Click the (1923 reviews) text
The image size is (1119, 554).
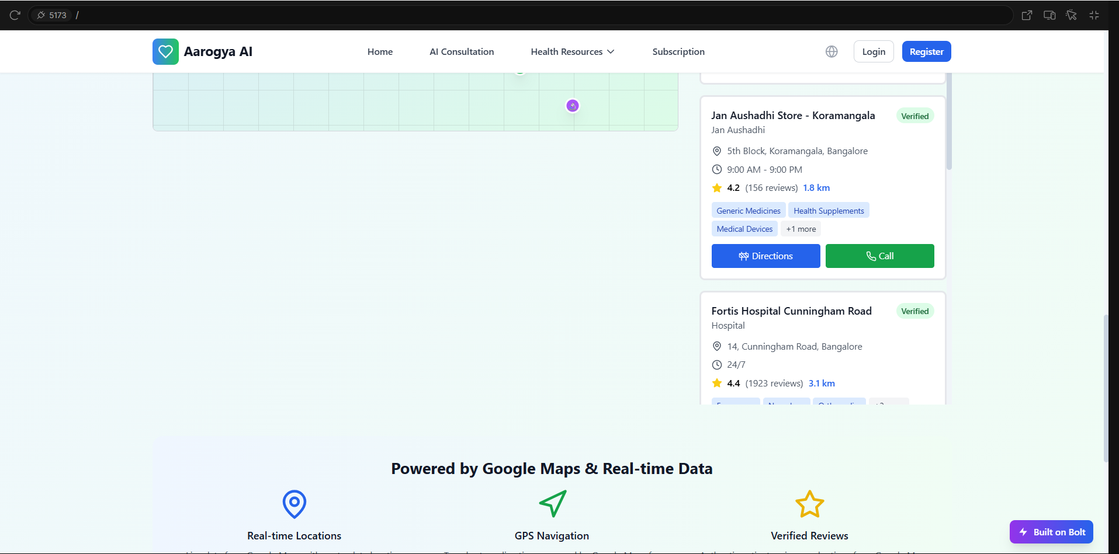[x=774, y=384]
